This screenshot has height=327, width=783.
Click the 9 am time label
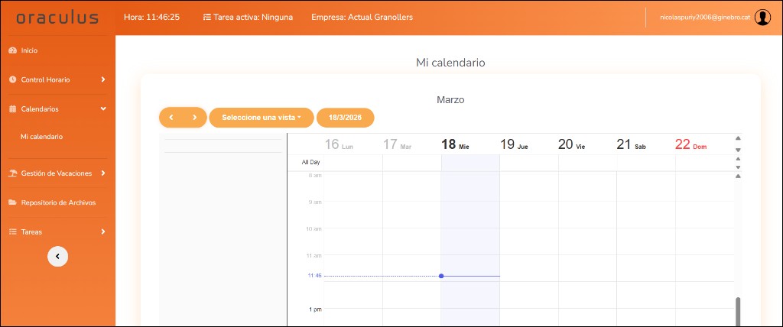pyautogui.click(x=314, y=202)
